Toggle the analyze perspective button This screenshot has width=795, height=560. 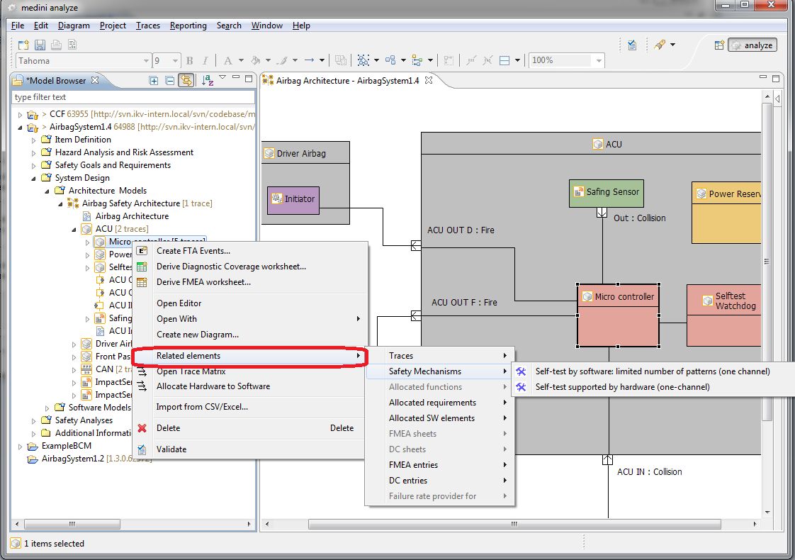coord(752,45)
